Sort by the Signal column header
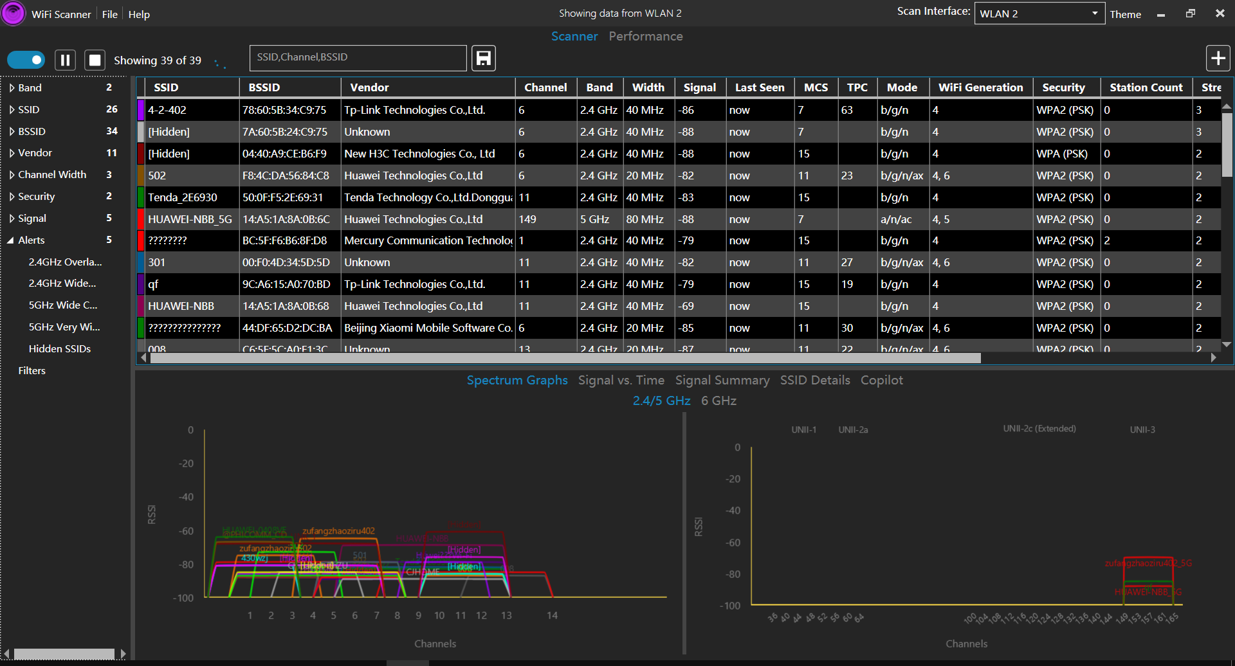This screenshot has width=1235, height=666. (700, 87)
